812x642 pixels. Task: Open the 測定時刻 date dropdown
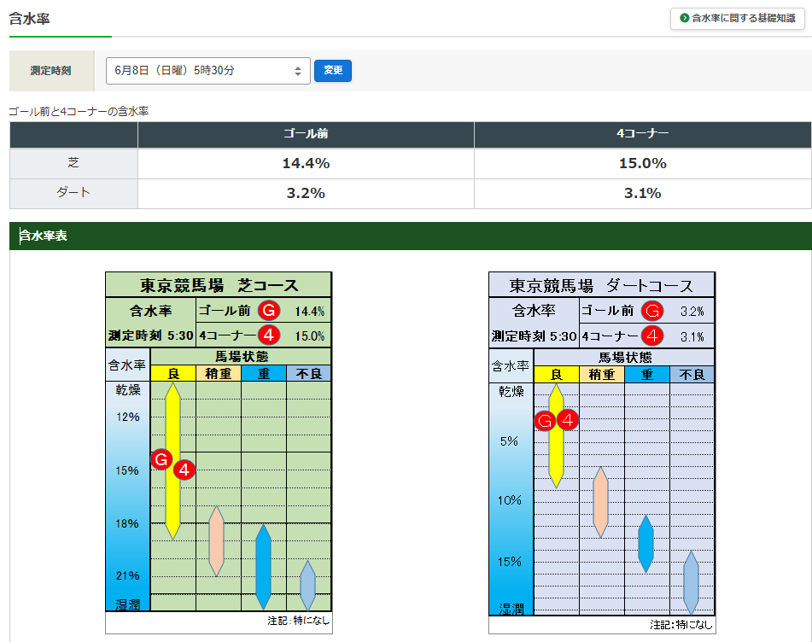207,70
